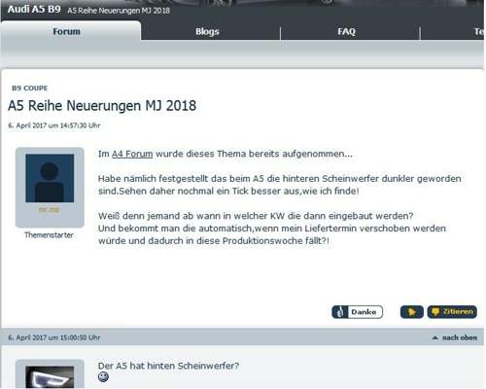
Task: Follow the A4 Forum link in post
Action: [132, 154]
